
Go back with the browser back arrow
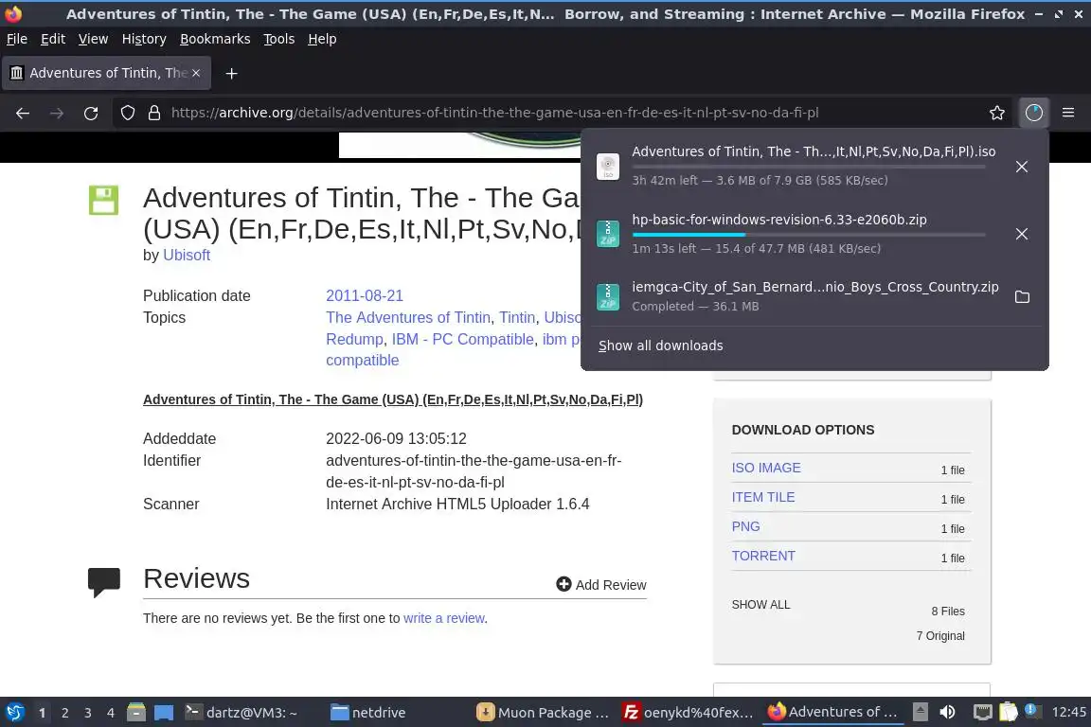click(23, 113)
